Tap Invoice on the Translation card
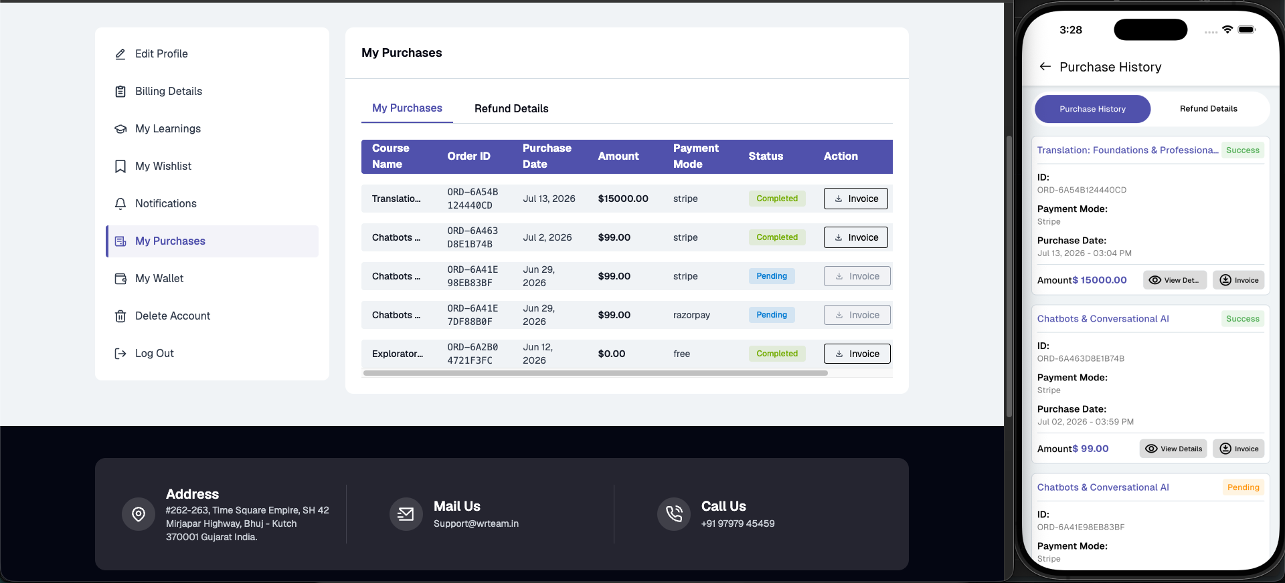The width and height of the screenshot is (1285, 583). tap(1239, 280)
